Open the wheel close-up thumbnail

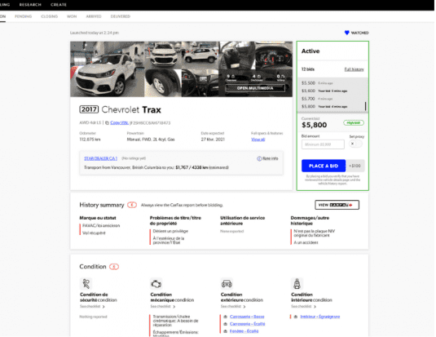coord(163,83)
